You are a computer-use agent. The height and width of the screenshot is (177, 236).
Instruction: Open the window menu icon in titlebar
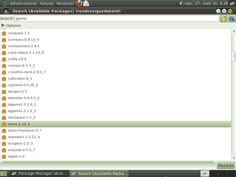(6, 11)
